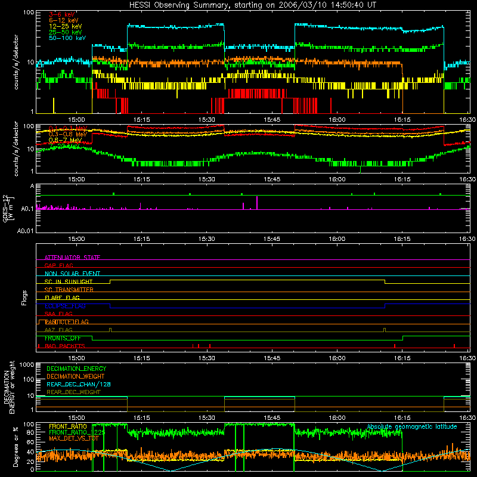Click counts/s/detector axis title of top panel

click(16, 62)
